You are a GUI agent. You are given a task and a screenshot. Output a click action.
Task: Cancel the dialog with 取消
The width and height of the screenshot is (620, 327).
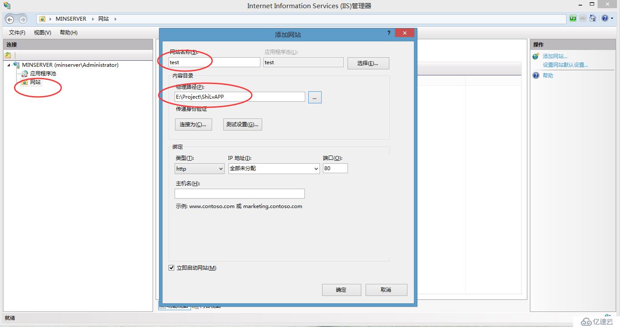[386, 290]
